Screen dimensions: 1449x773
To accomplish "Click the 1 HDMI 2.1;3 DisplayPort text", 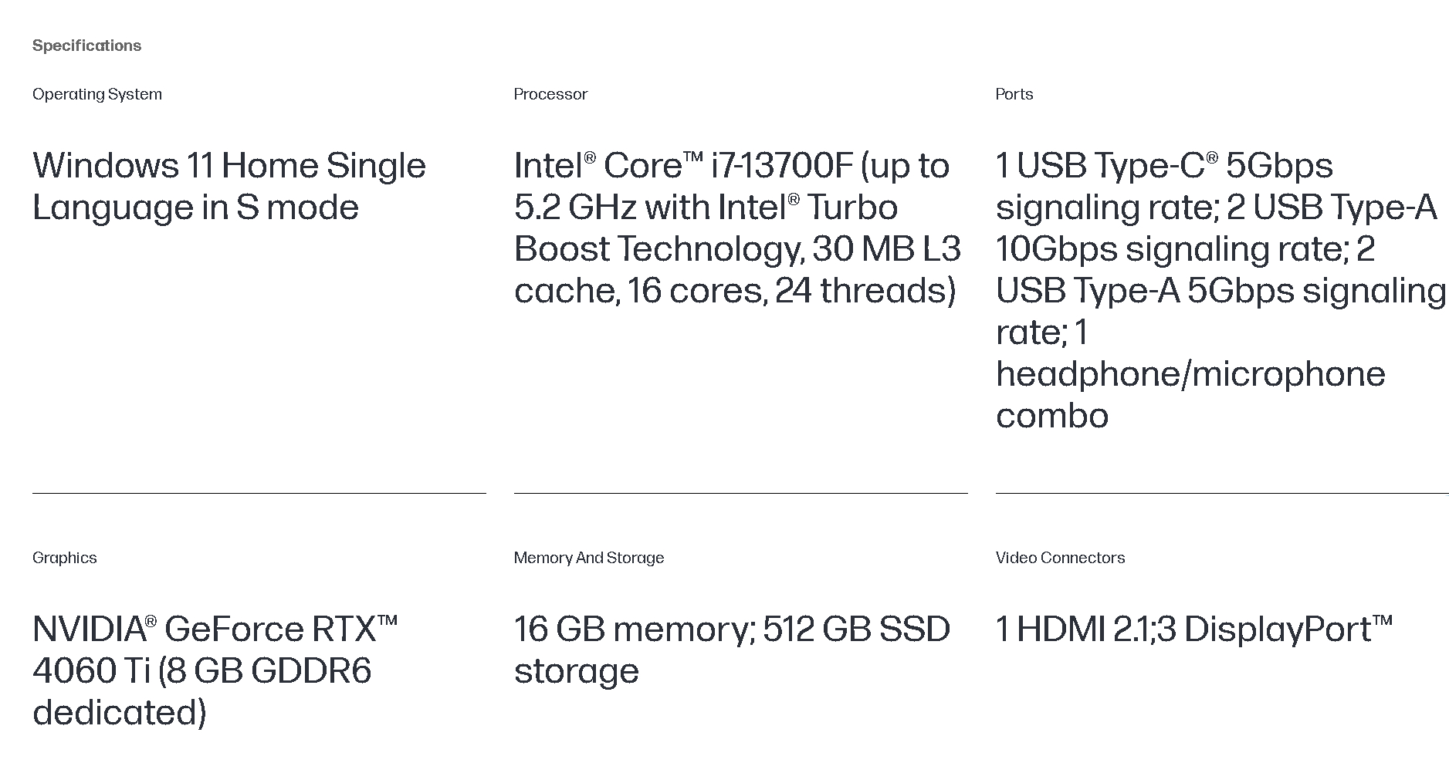I will 1194,630.
